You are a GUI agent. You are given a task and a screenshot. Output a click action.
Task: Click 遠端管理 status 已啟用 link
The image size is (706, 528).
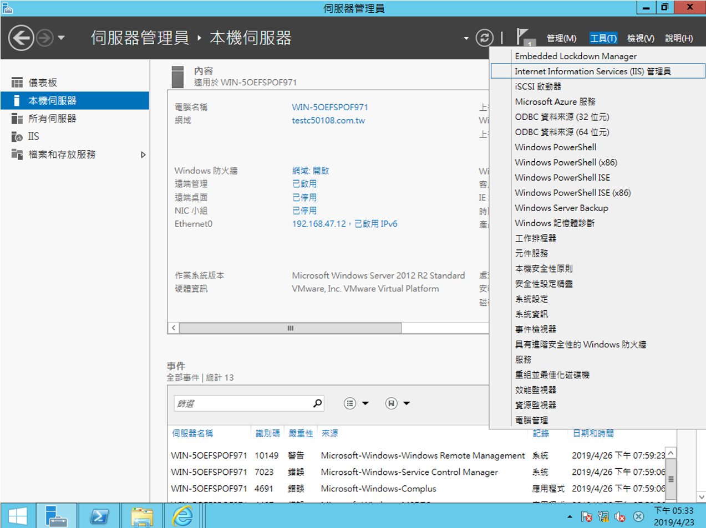point(304,184)
